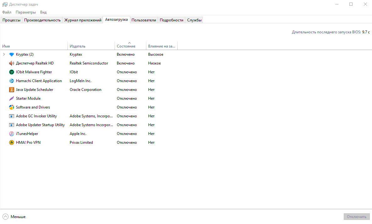Image resolution: width=372 pixels, height=224 pixels.
Task: Switch to the Производительность tab
Action: [42, 20]
